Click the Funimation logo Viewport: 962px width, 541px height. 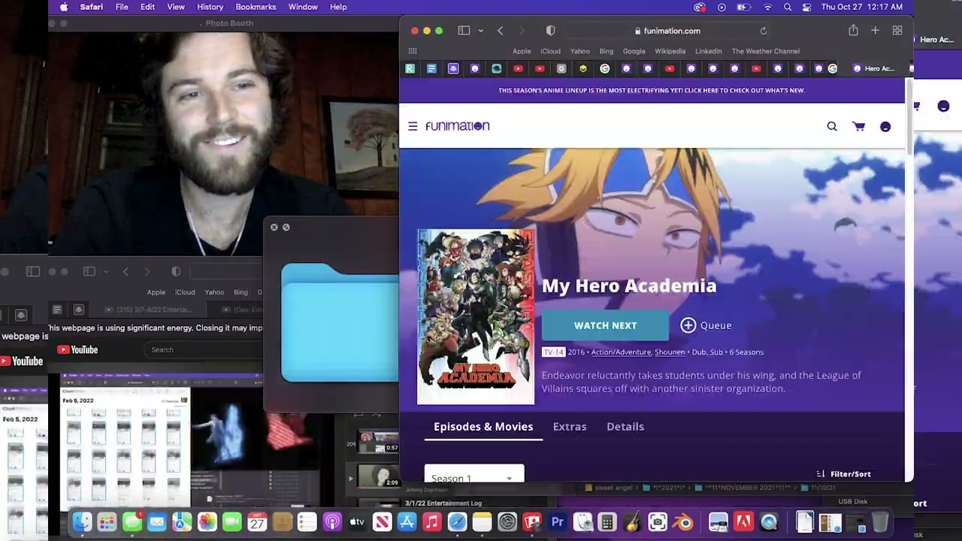click(x=458, y=126)
